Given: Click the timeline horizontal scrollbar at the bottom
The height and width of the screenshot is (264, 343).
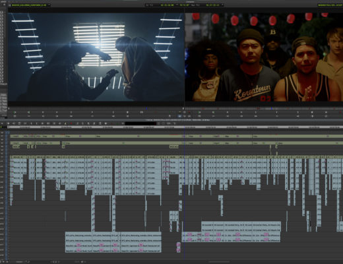Looking at the screenshot, I should tap(219, 262).
